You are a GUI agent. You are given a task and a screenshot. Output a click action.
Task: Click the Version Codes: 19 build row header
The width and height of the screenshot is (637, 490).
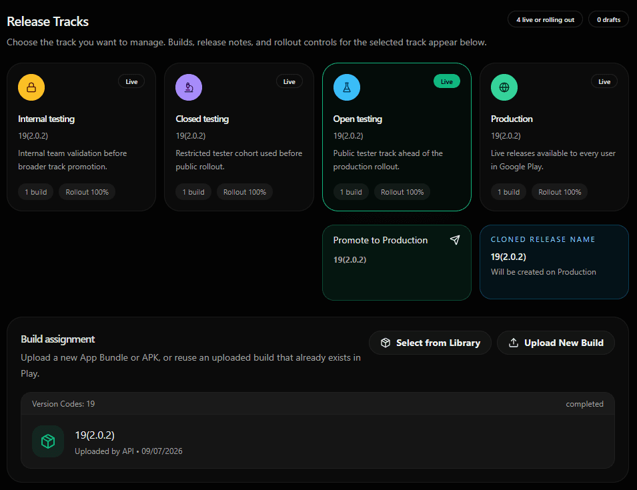click(317, 403)
